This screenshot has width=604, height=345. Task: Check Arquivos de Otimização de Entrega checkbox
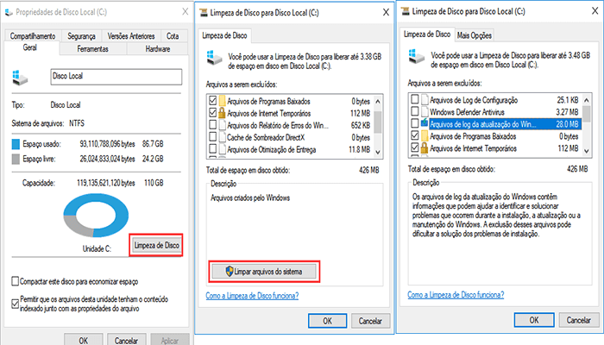click(212, 148)
